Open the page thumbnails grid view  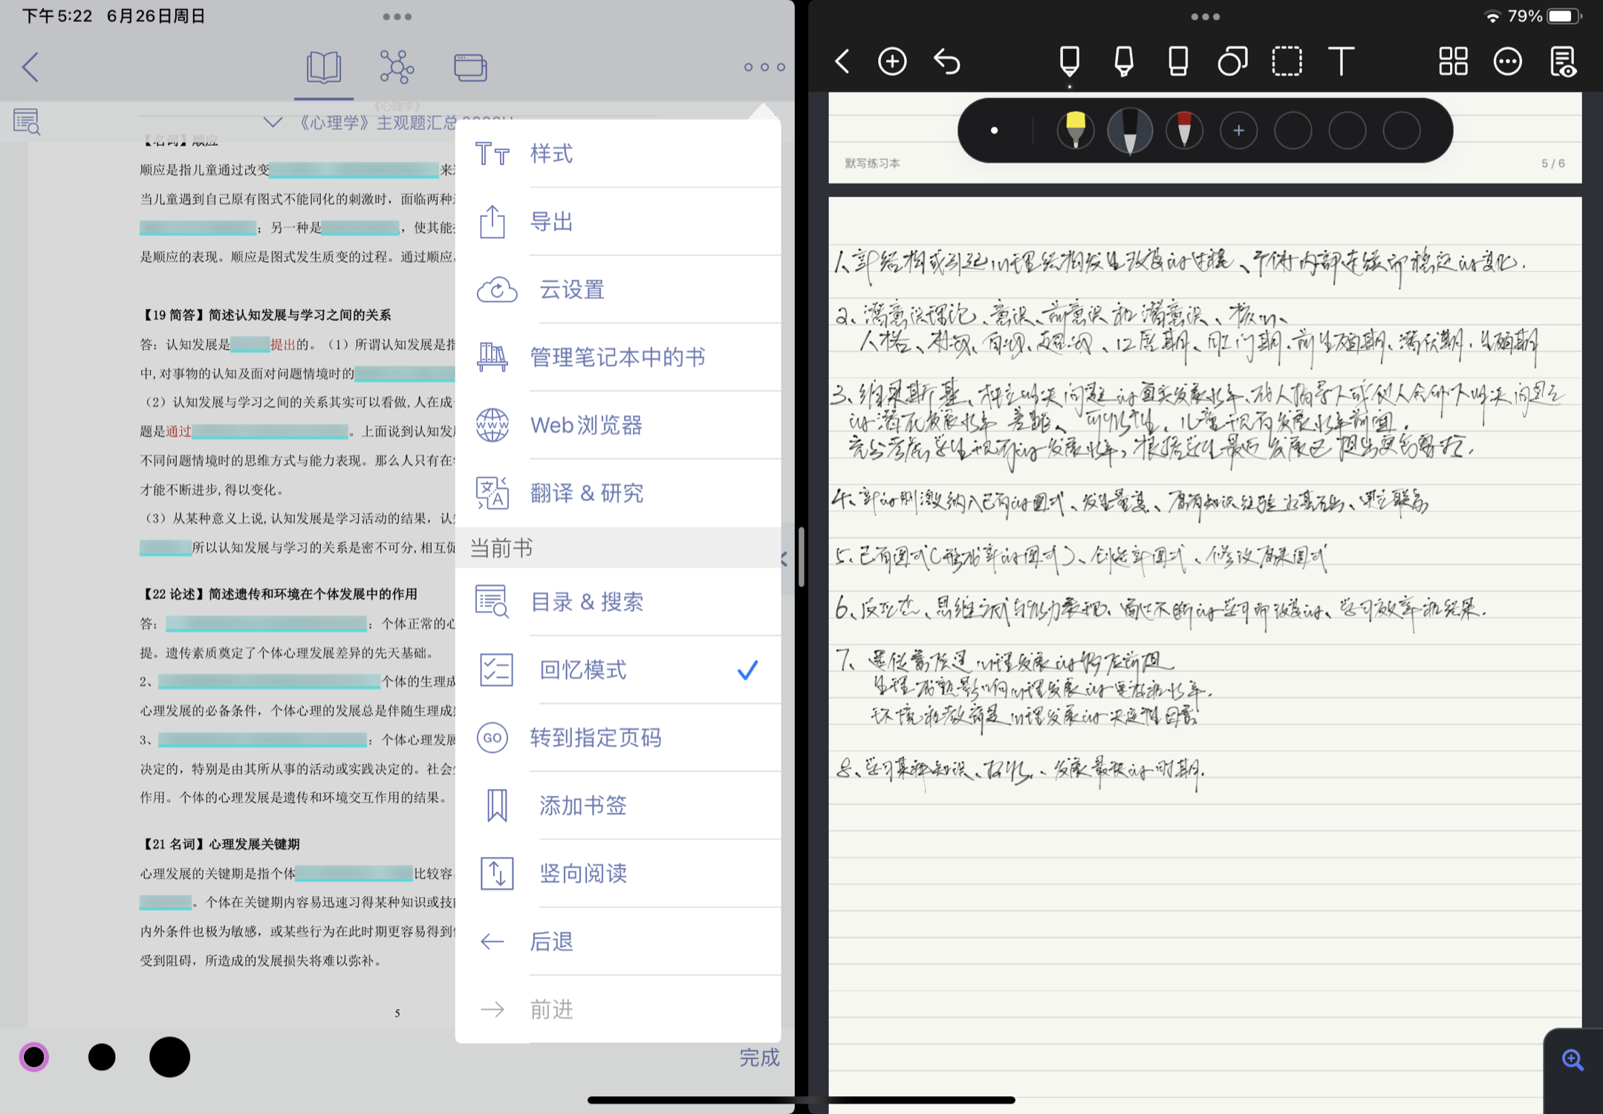(1453, 61)
